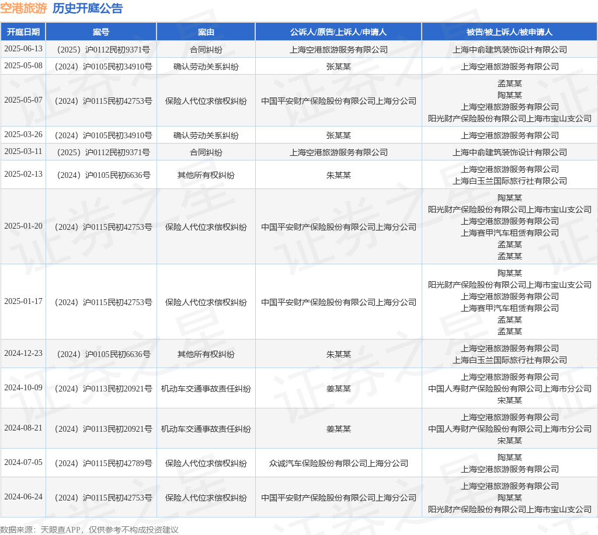
Task: Click date cell 2024-12-23
Action: 23,353
